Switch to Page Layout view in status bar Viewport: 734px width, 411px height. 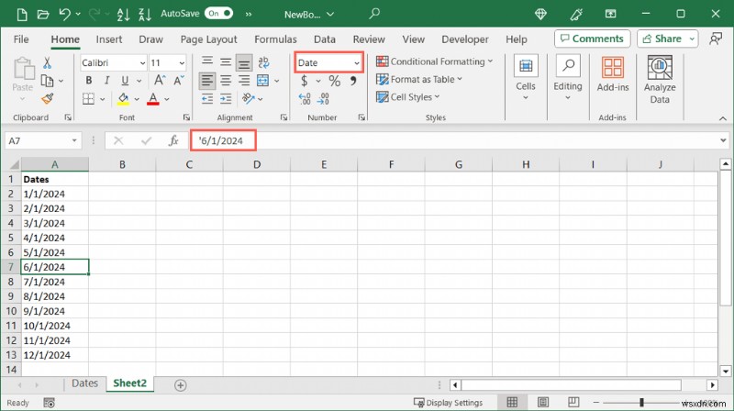pos(543,402)
